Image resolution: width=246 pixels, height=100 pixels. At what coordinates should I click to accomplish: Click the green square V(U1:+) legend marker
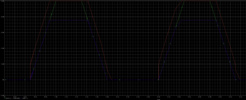coord(5,98)
